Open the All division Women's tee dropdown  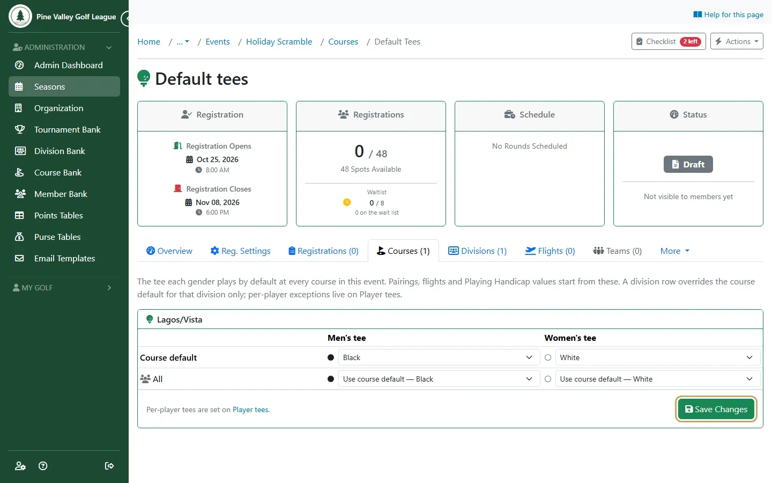658,379
